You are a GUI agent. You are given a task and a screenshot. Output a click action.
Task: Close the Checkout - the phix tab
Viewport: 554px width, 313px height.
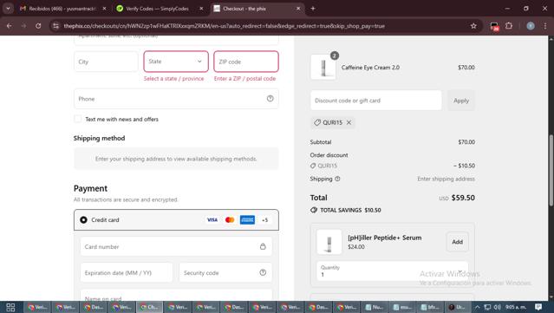tap(298, 9)
